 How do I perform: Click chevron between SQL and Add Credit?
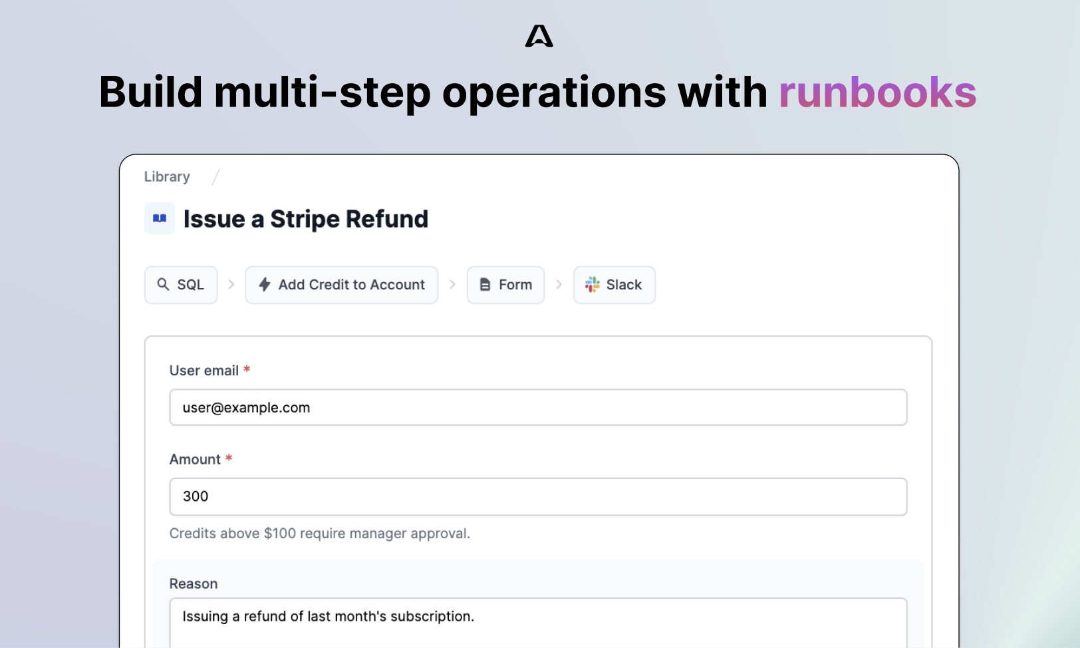tap(231, 284)
